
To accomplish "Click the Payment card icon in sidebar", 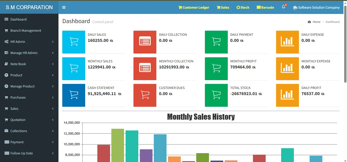I will pos(7,142).
